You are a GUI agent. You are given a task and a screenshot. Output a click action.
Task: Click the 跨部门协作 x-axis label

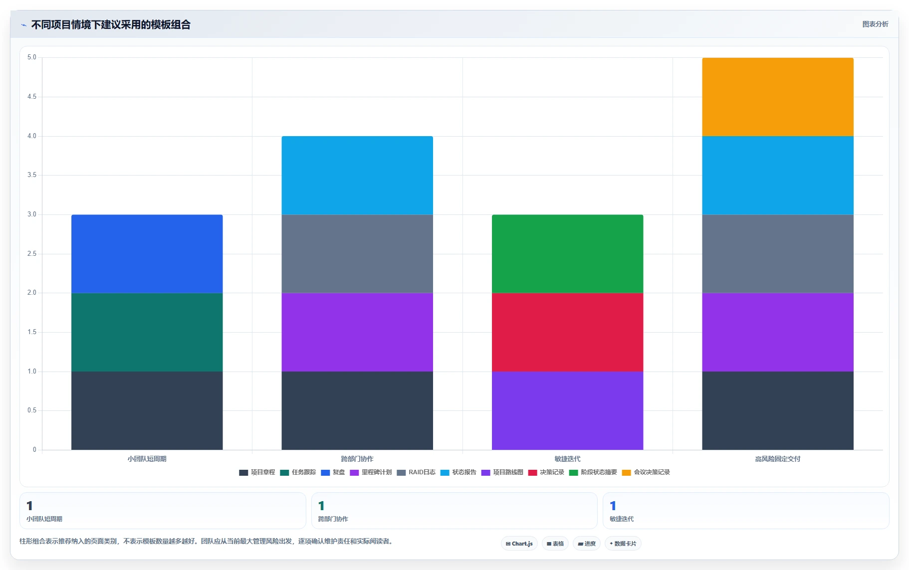(x=357, y=459)
